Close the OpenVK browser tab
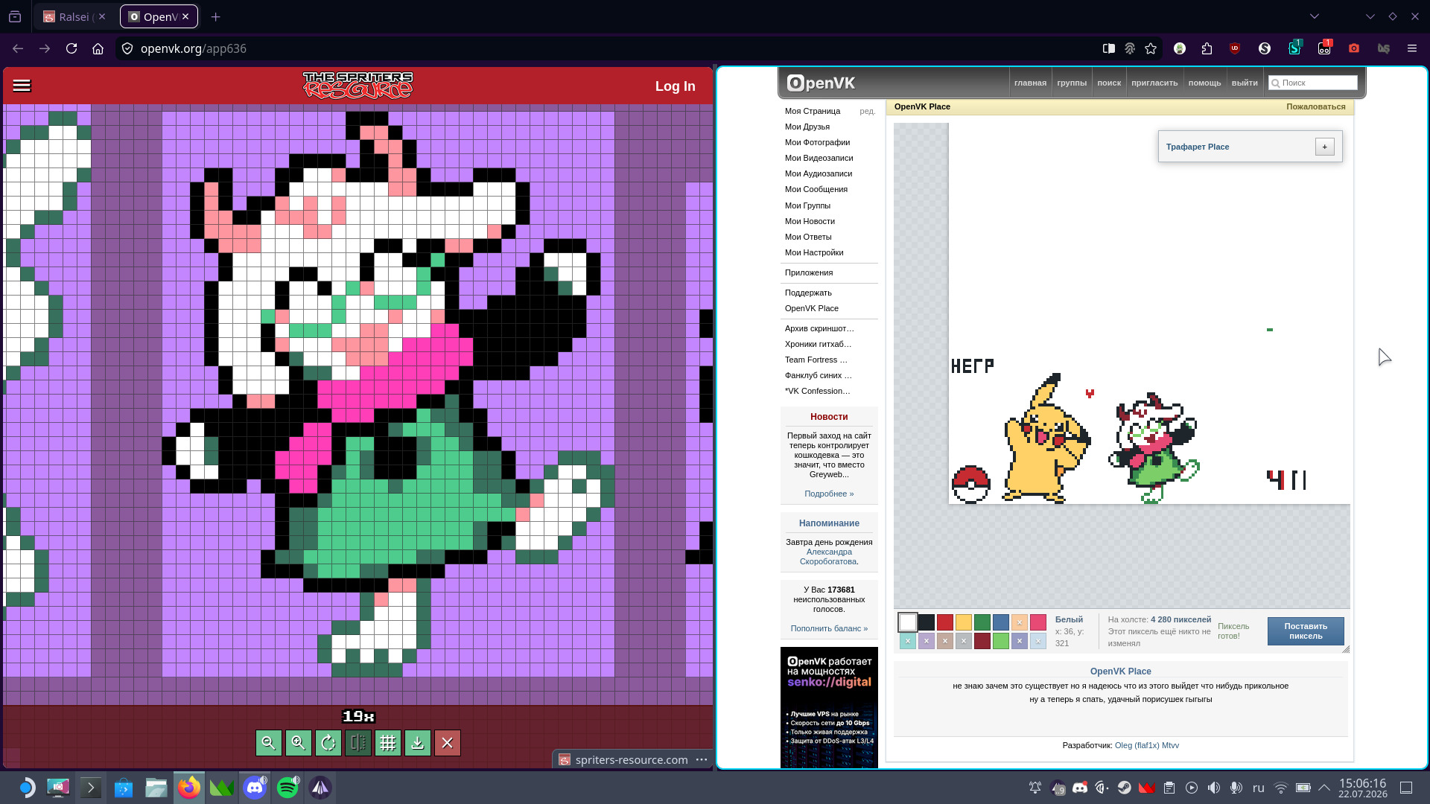 click(185, 16)
